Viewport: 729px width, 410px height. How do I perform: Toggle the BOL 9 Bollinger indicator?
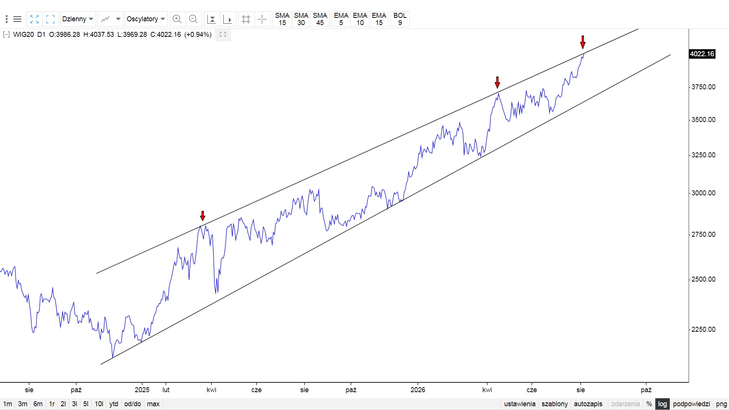400,19
